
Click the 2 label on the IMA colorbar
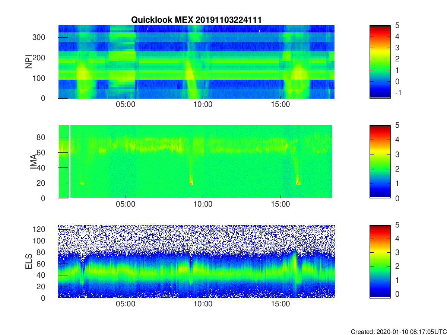pyautogui.click(x=397, y=169)
